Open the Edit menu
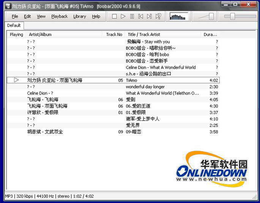 (x=27, y=16)
